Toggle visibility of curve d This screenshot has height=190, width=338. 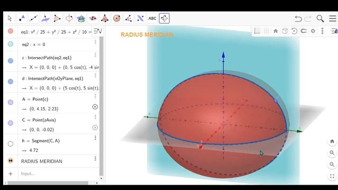11,81
